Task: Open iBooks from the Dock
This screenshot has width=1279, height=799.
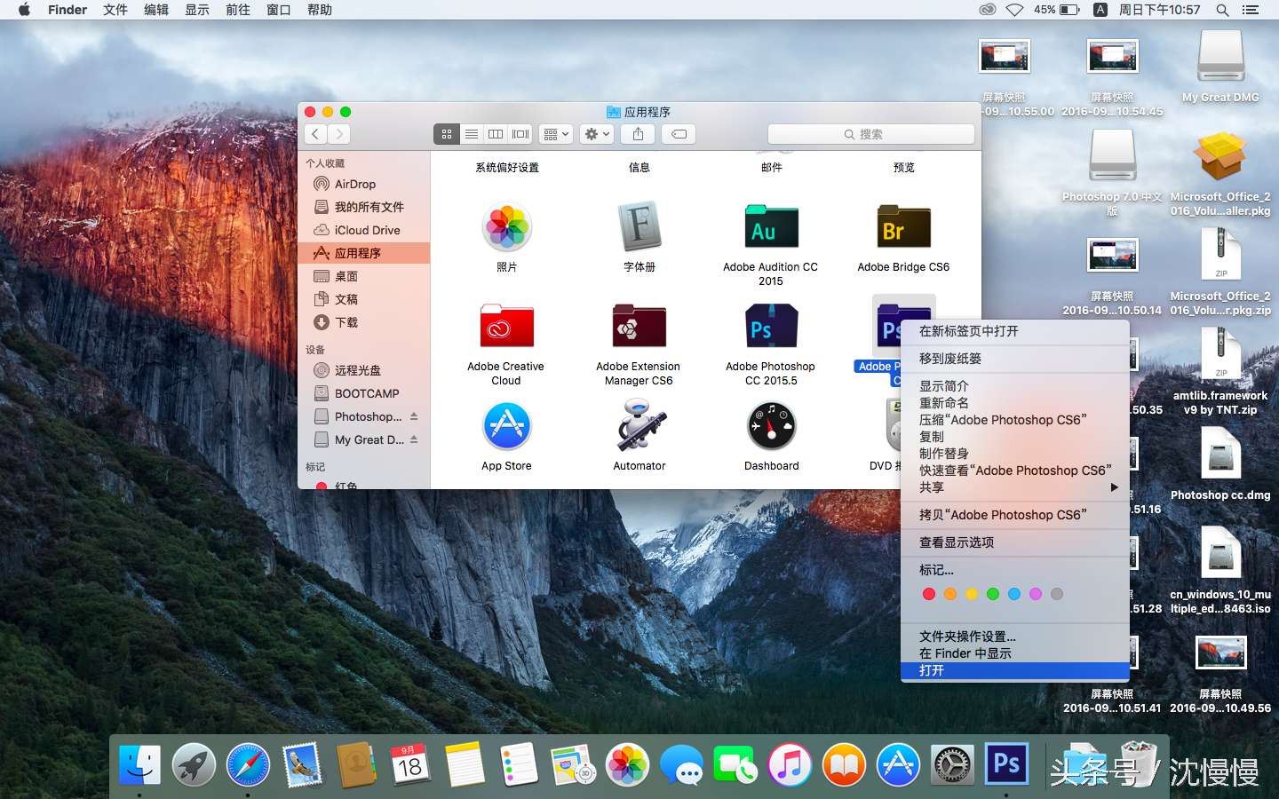Action: [x=844, y=764]
